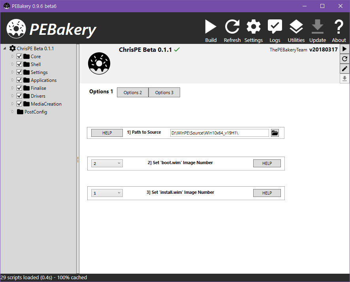Open the Utilities tool
350x282 pixels.
coord(296,30)
